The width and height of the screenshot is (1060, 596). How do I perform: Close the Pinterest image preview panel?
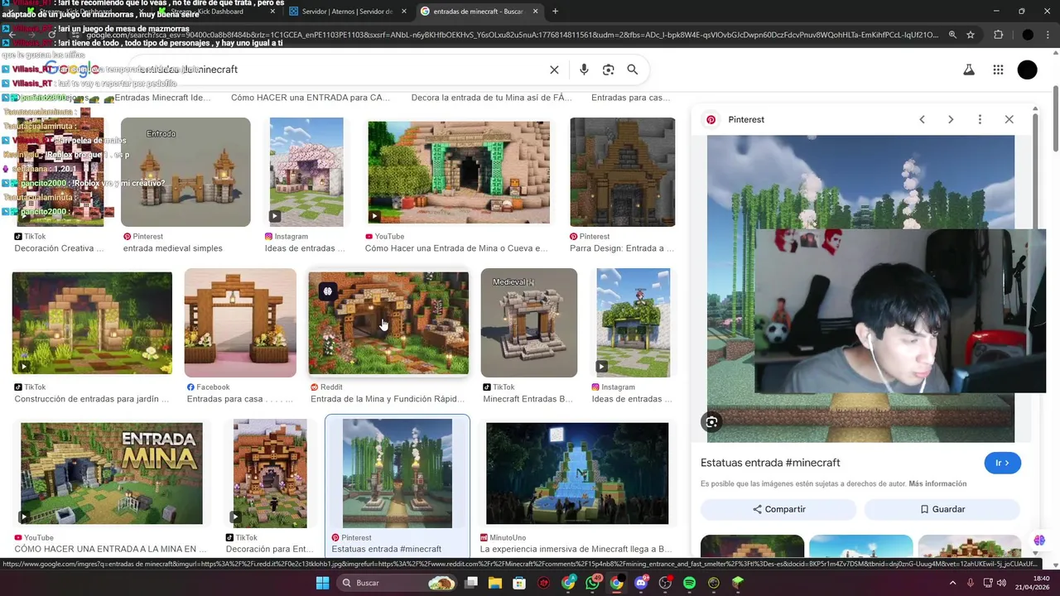(1009, 119)
